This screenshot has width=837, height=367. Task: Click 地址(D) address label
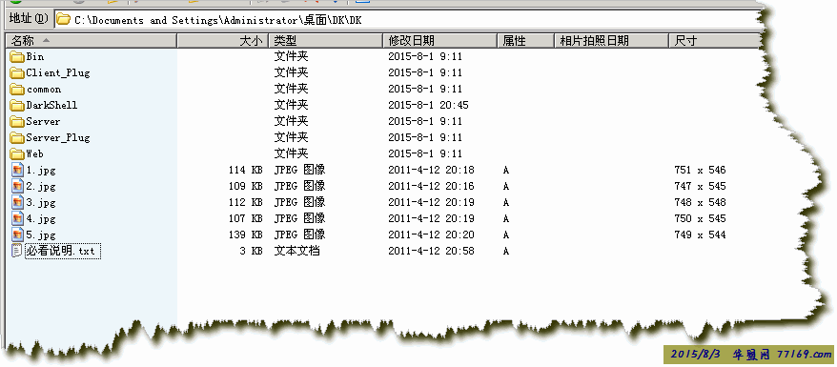[29, 19]
